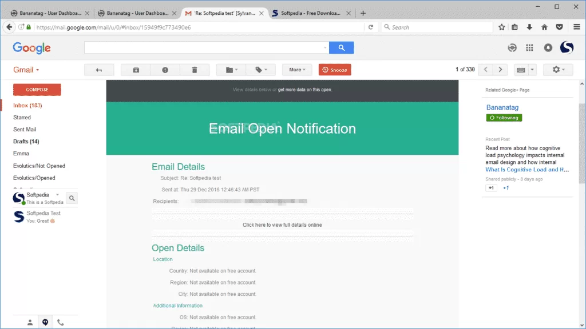Open Hangouts conversations icon at bottom
Viewport: 586px width, 329px height.
45,322
